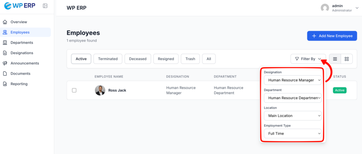The height and width of the screenshot is (154, 362).
Task: Click the Overview home icon
Action: tap(5, 22)
